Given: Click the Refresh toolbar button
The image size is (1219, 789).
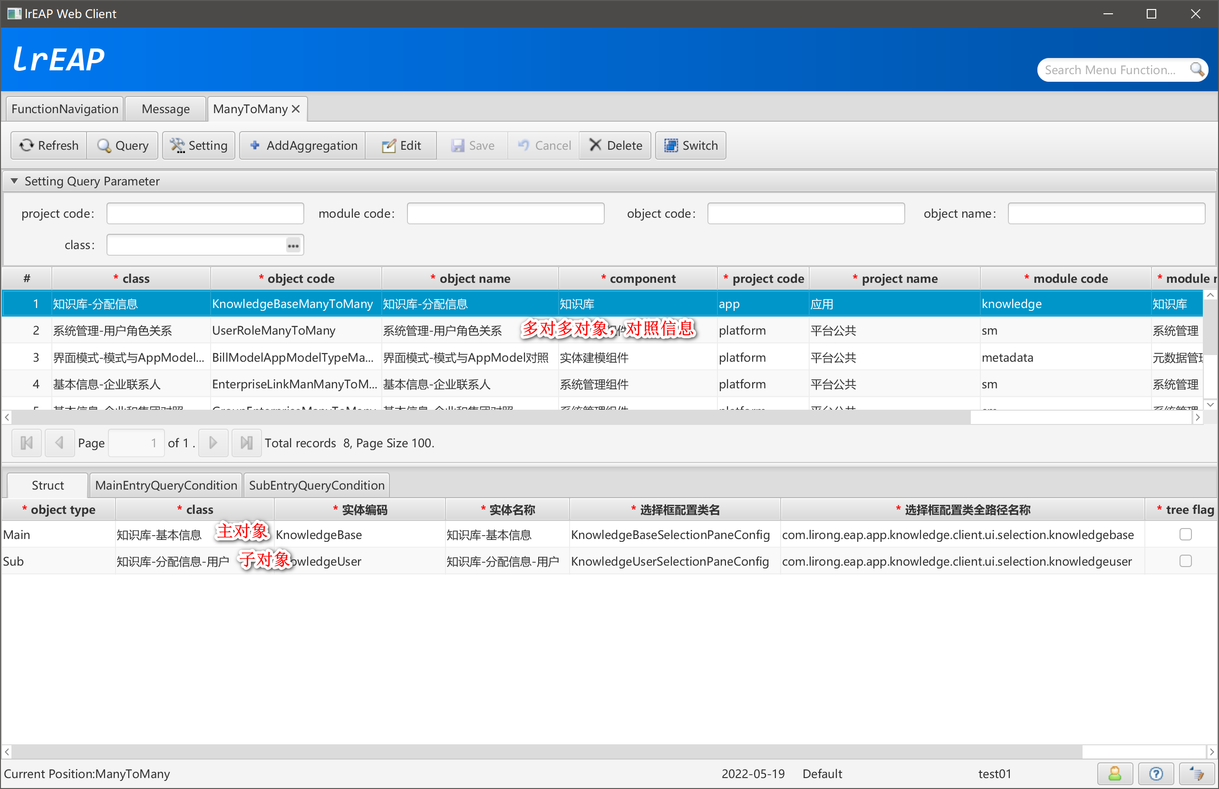Looking at the screenshot, I should (48, 145).
